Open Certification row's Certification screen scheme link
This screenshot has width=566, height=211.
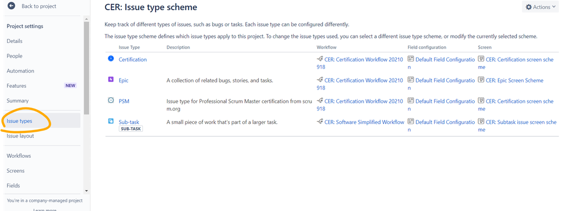pos(516,63)
